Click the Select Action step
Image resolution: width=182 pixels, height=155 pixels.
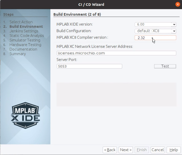pos(21,22)
